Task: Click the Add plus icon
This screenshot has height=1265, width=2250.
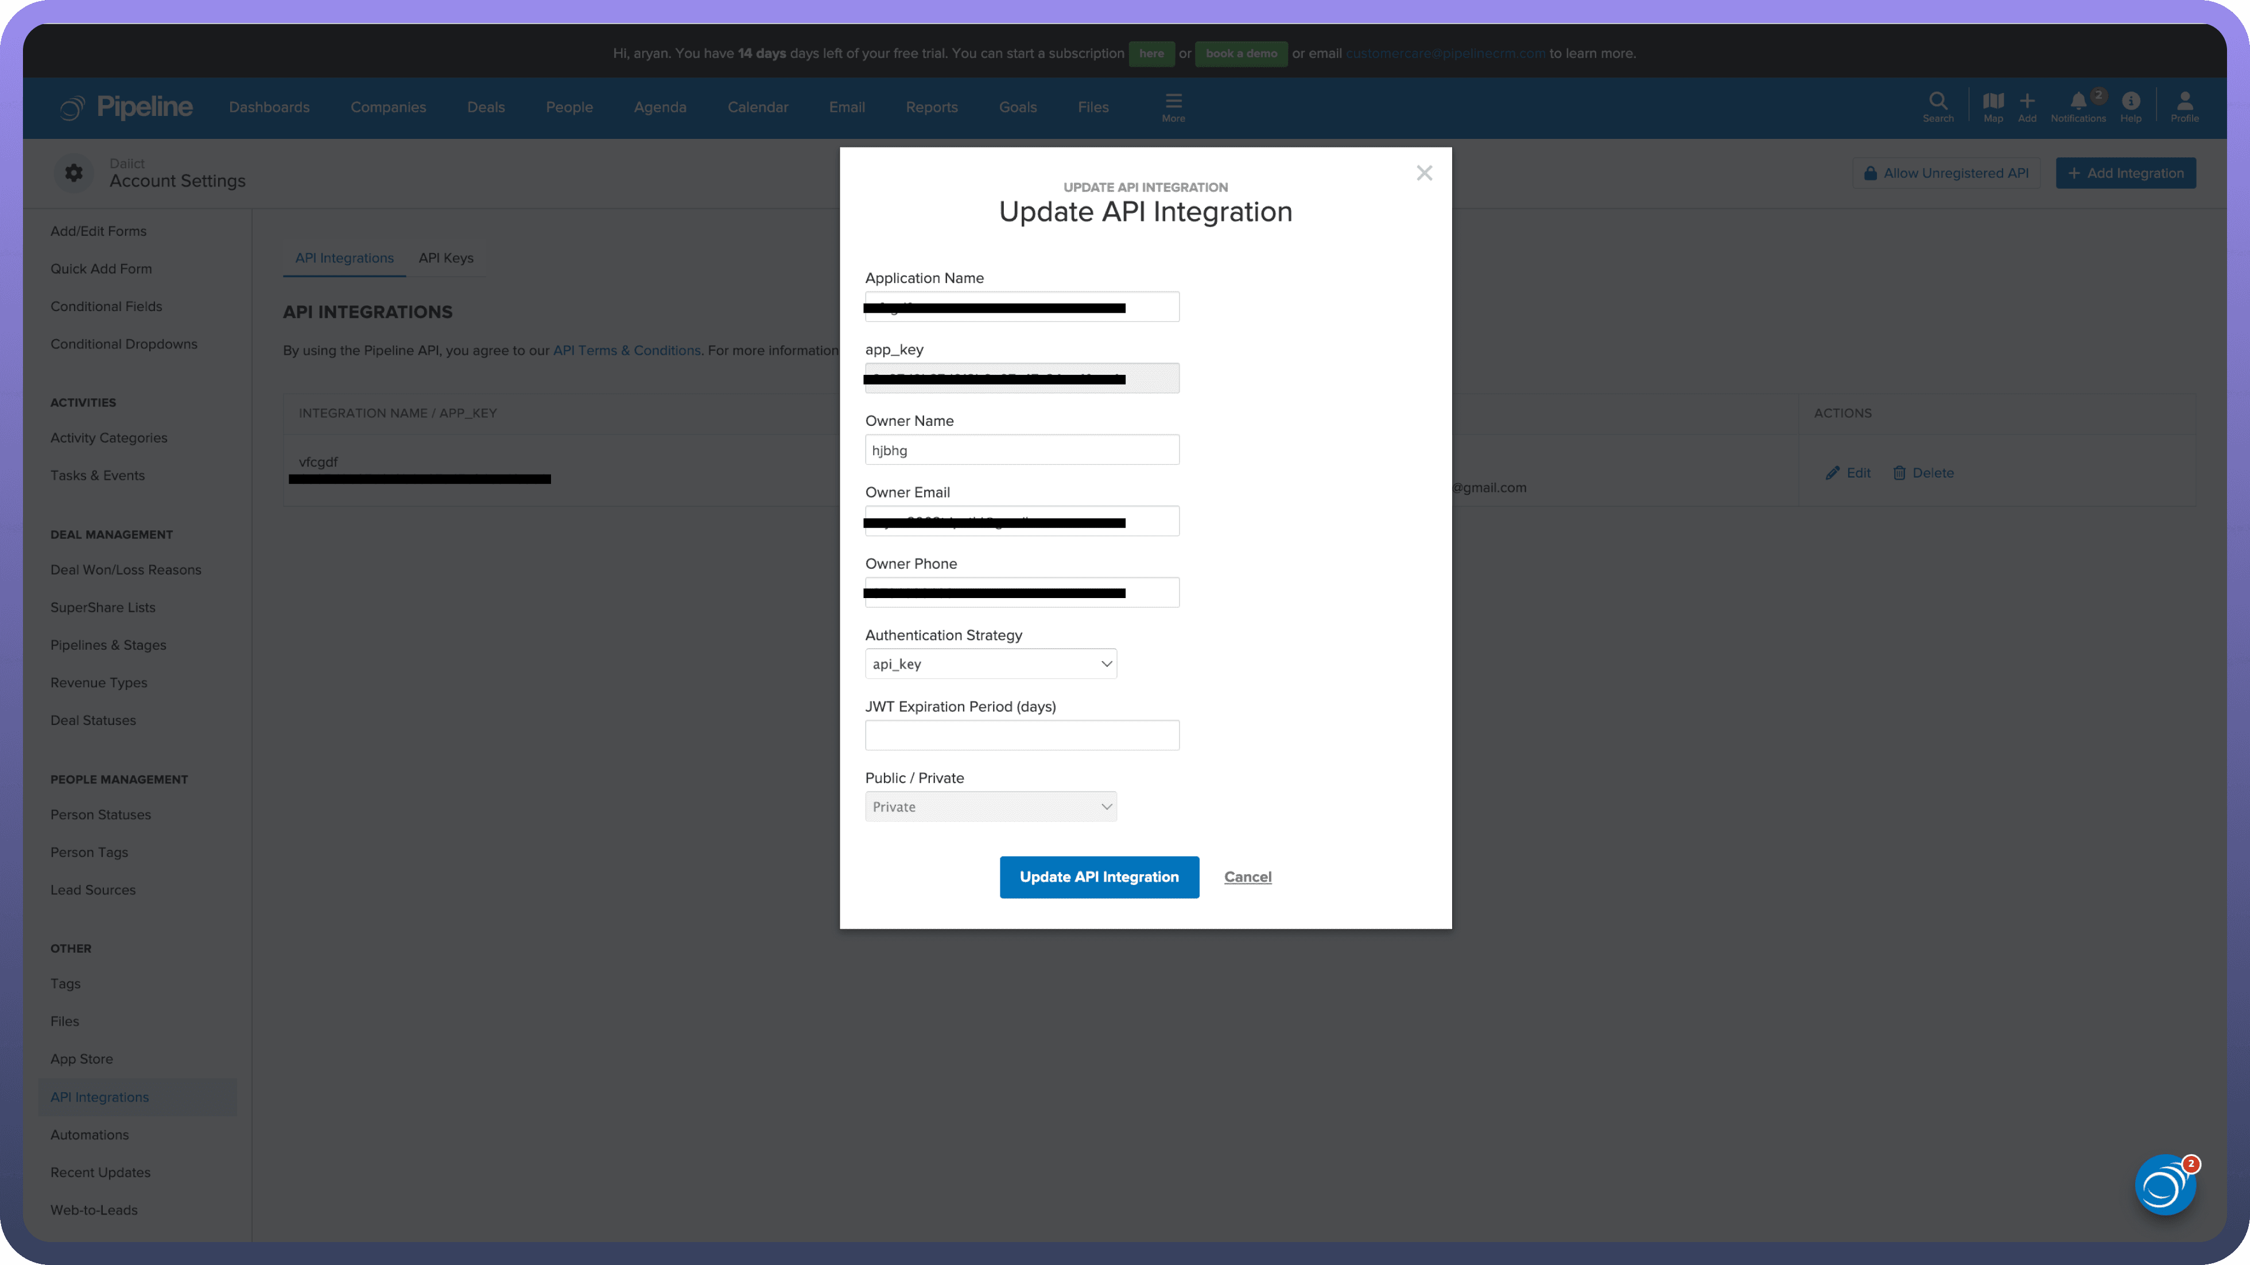Action: 2026,102
